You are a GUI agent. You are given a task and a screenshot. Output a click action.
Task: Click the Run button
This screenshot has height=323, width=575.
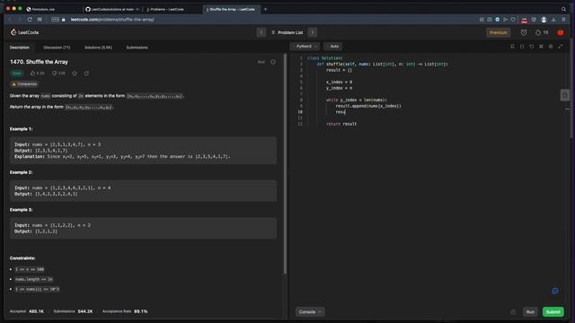click(x=530, y=311)
